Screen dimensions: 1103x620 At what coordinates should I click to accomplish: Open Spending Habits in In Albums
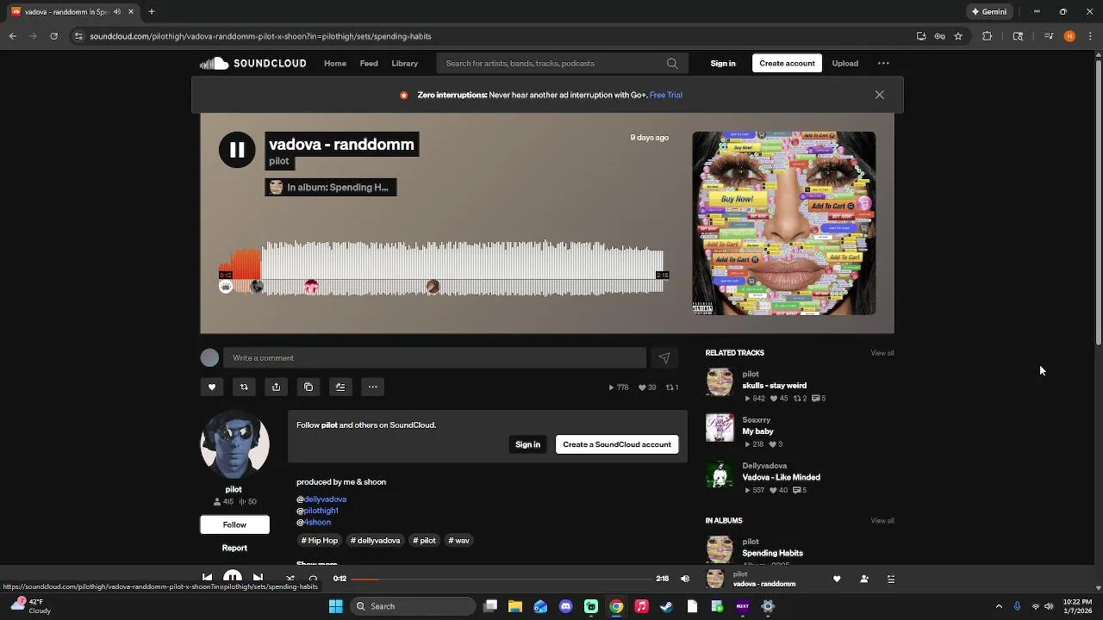772,553
